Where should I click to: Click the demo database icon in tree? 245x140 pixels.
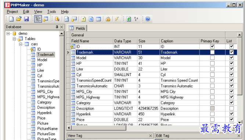click(15, 33)
